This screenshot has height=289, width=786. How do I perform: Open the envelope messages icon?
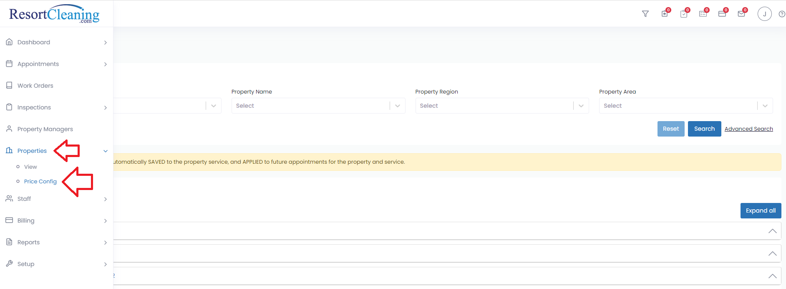coord(741,14)
